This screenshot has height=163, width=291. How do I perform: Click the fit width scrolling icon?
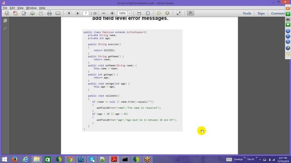click(139, 13)
